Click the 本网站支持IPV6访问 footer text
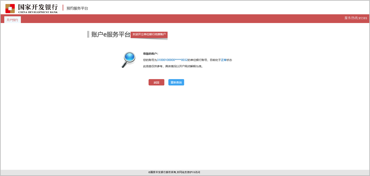Viewport: 370px width, 176px height. (x=188, y=172)
